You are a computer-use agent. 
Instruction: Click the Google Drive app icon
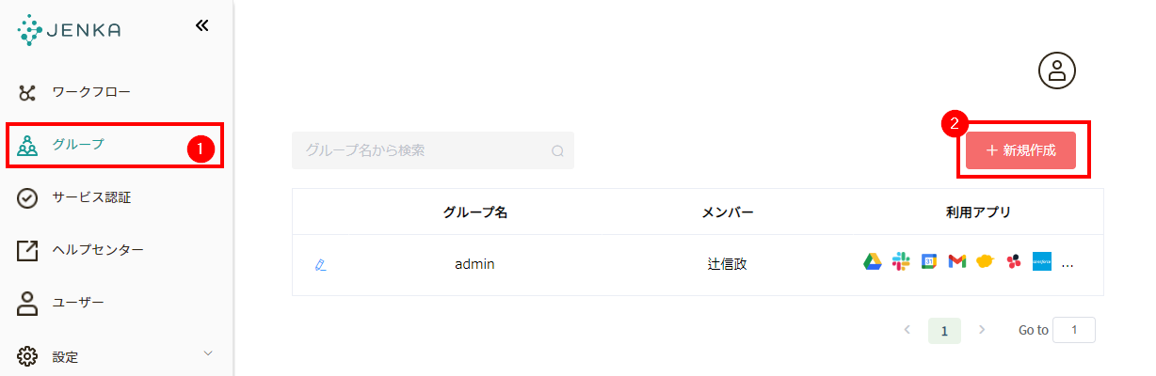(x=873, y=262)
